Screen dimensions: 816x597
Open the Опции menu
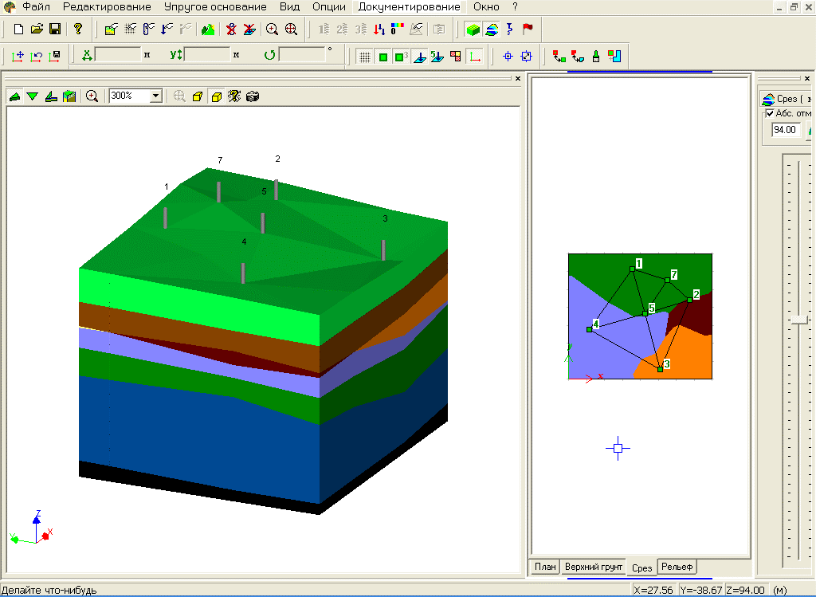(329, 6)
